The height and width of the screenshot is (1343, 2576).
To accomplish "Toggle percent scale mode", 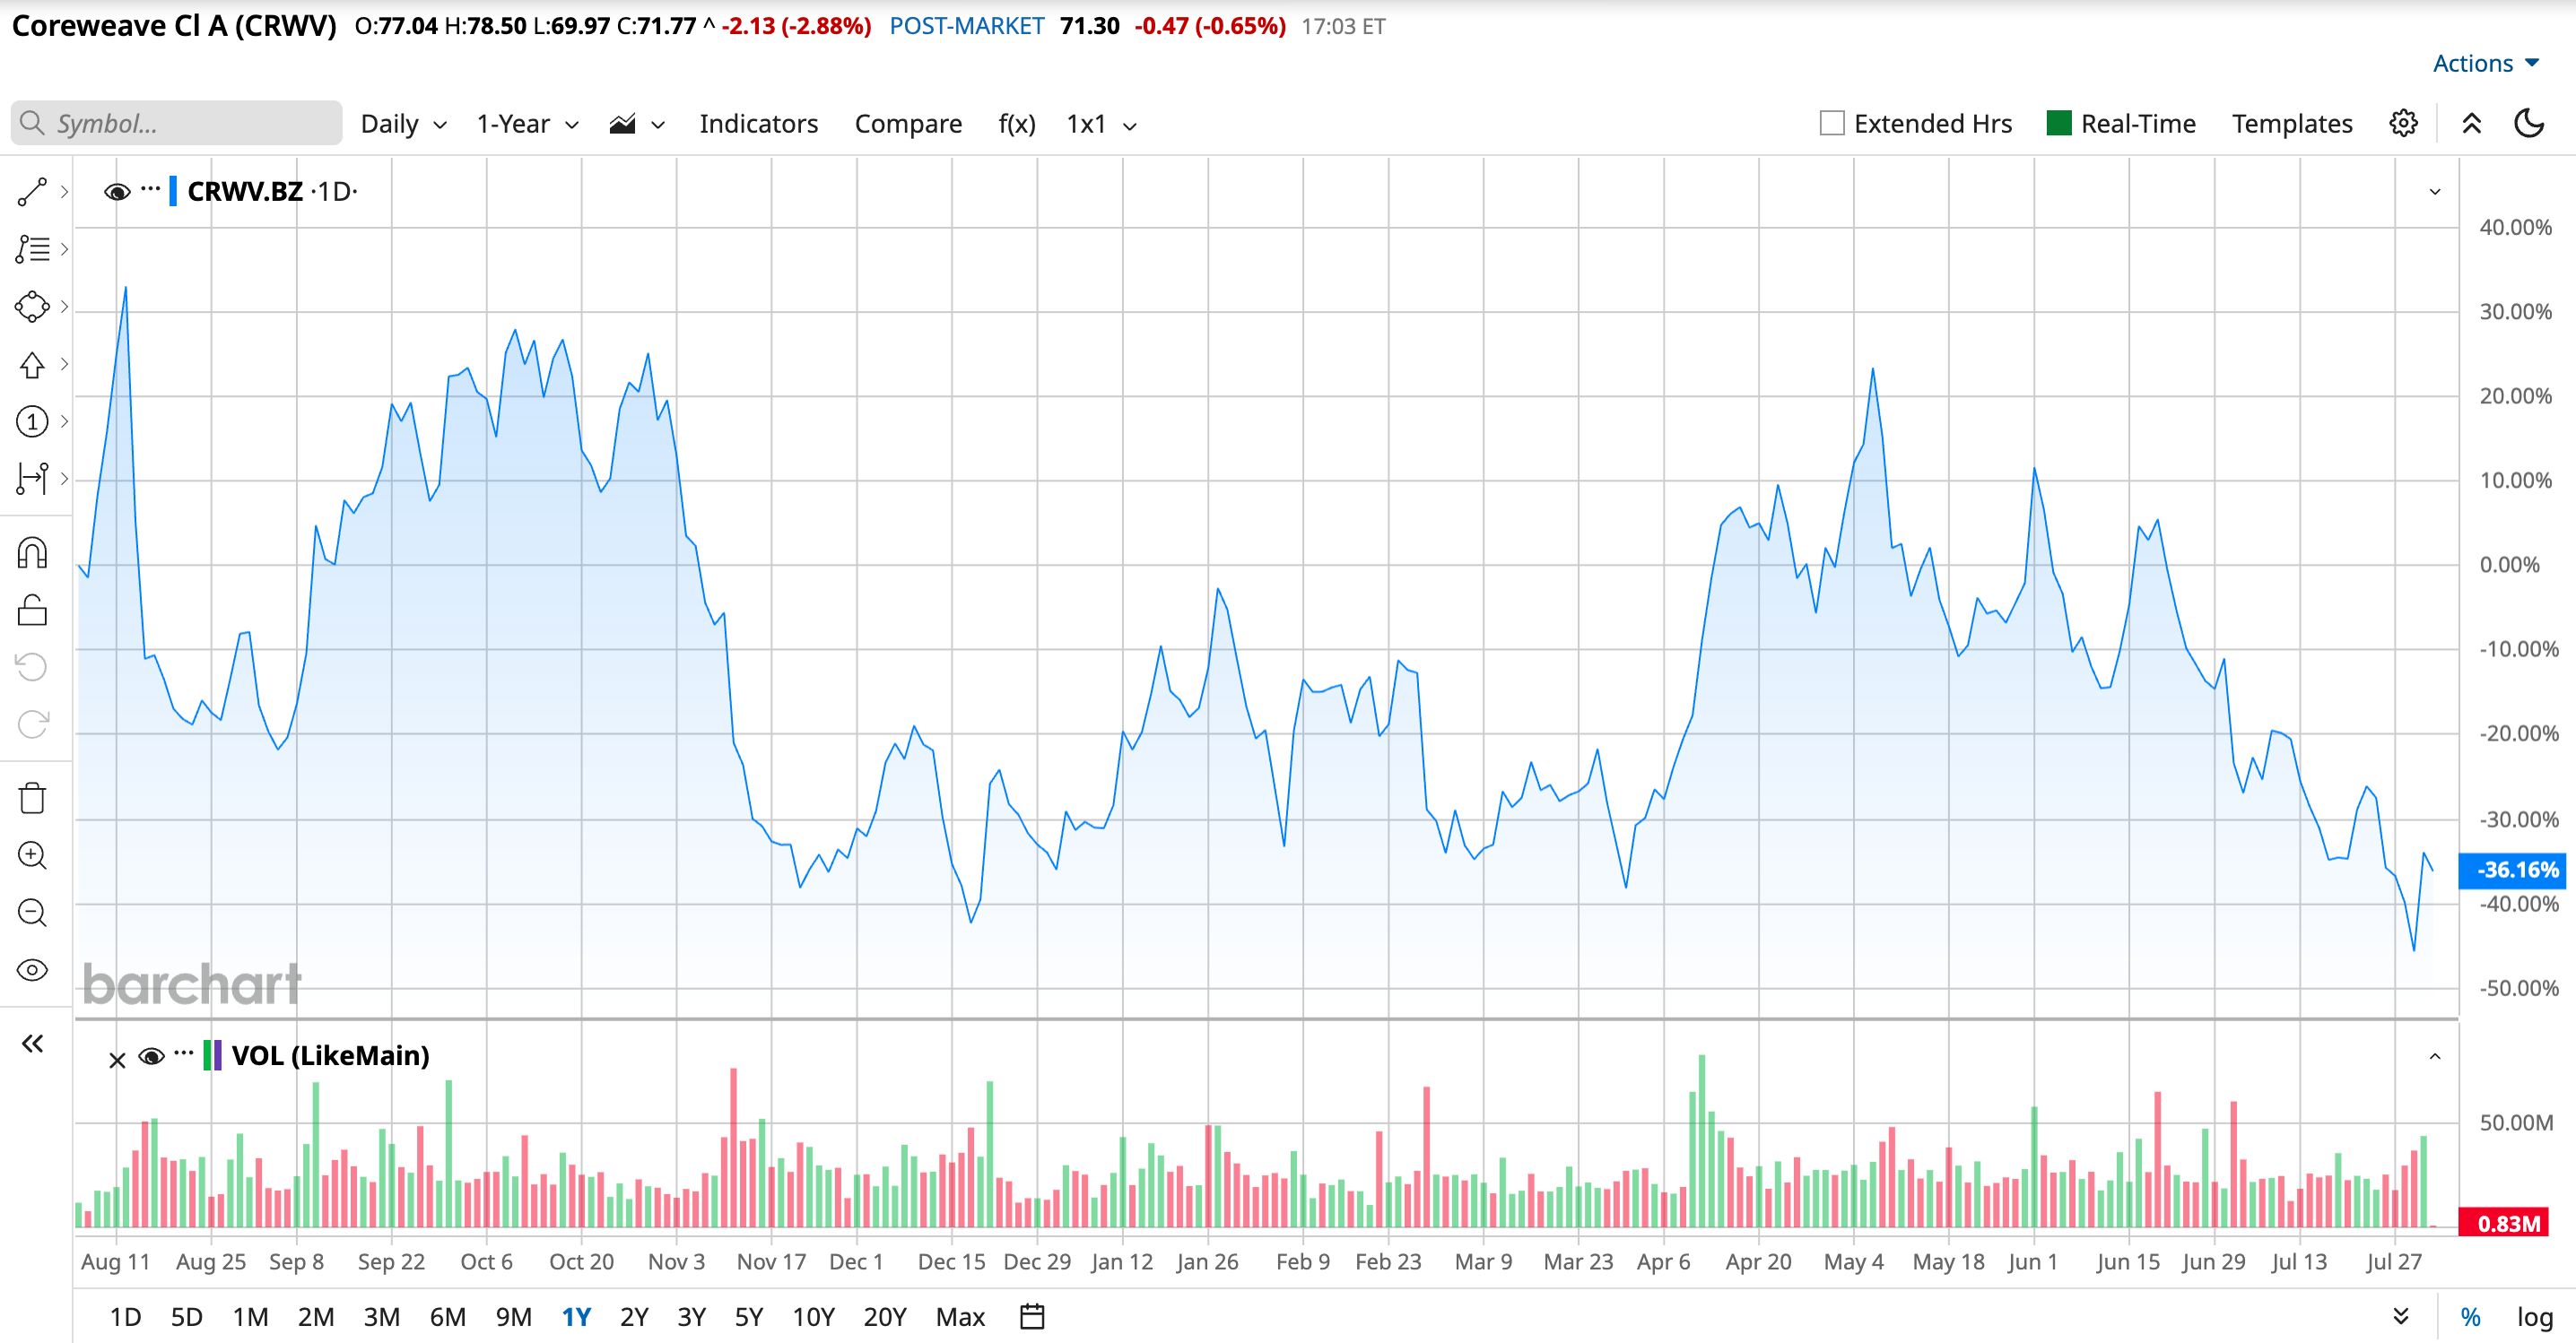I will (x=2471, y=1317).
